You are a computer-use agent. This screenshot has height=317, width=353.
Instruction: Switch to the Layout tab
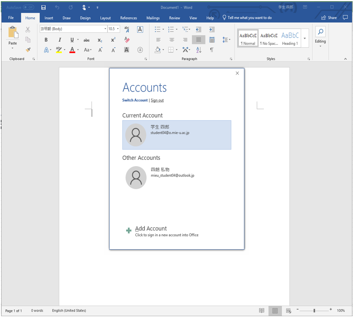tap(105, 18)
